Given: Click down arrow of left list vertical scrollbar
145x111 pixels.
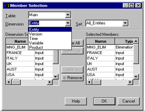Looking at the screenshot, I should [x=56, y=76].
